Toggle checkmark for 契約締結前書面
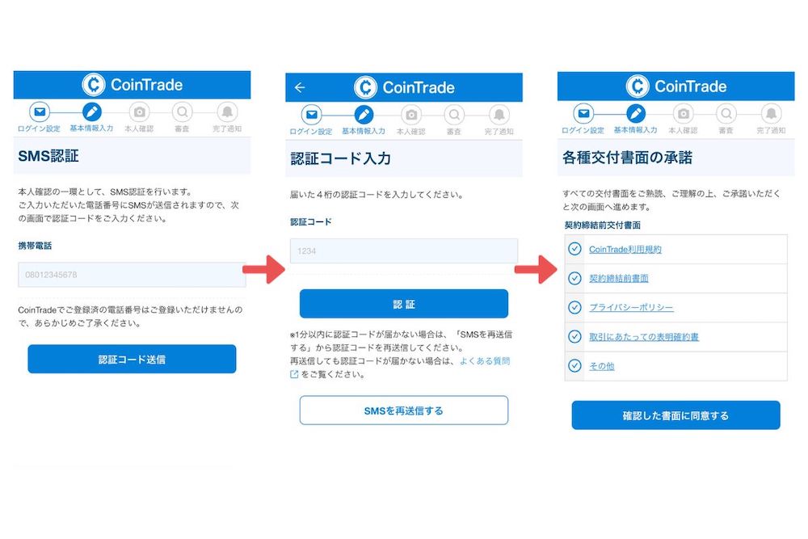 pos(574,278)
